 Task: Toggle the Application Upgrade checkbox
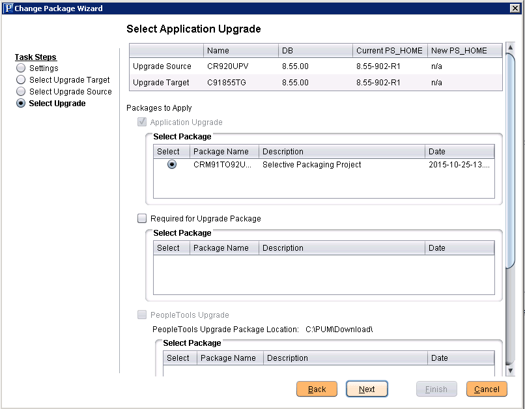[x=141, y=122]
